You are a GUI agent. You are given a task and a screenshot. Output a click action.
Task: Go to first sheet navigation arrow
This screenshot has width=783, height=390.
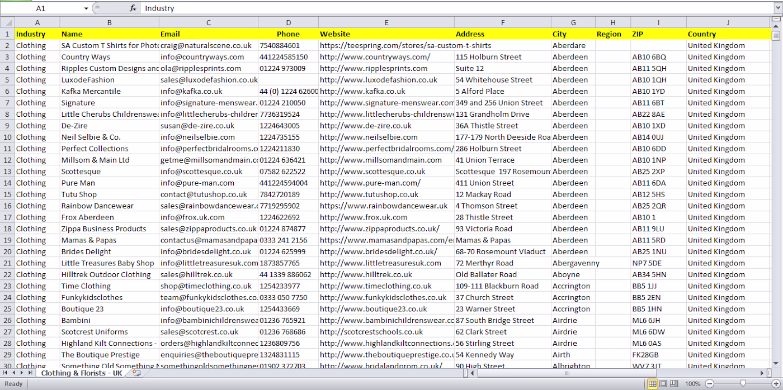tap(6, 373)
